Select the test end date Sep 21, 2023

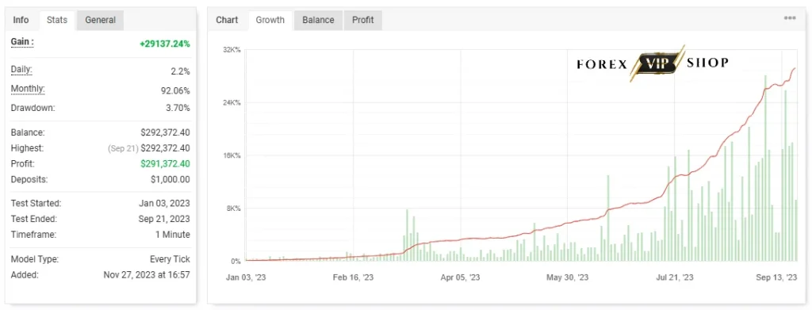(x=164, y=219)
